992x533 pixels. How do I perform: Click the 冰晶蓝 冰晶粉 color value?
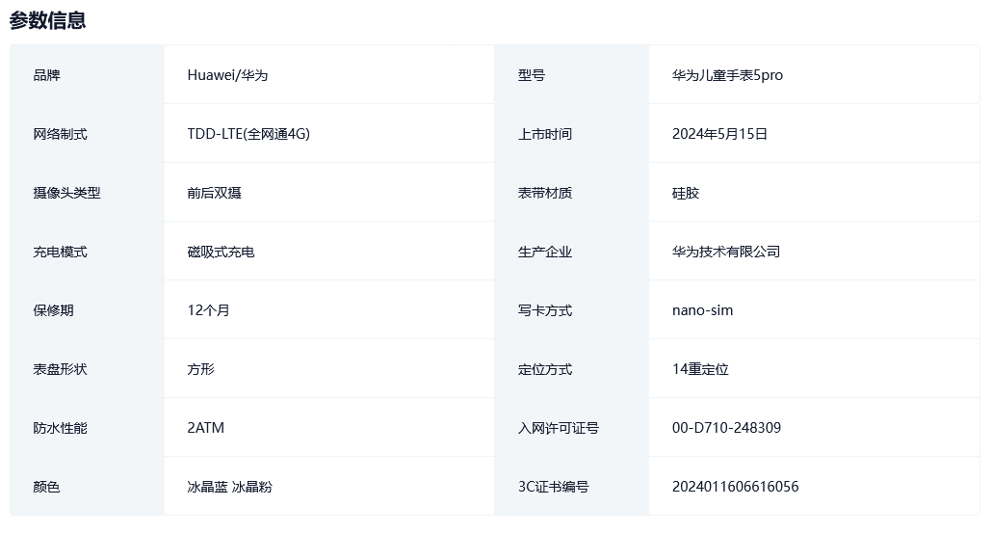tap(230, 487)
